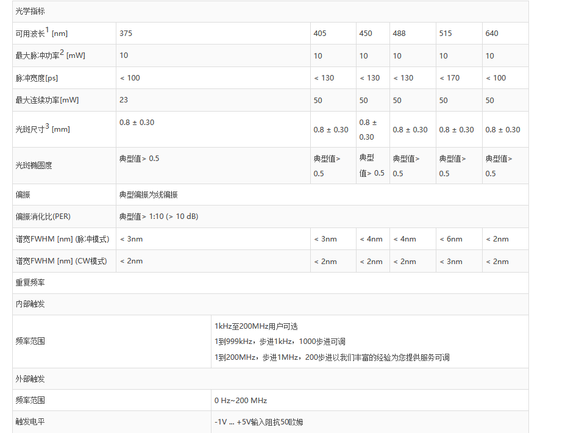Click the < 6nm spectral width value
The image size is (579, 433).
(x=451, y=239)
